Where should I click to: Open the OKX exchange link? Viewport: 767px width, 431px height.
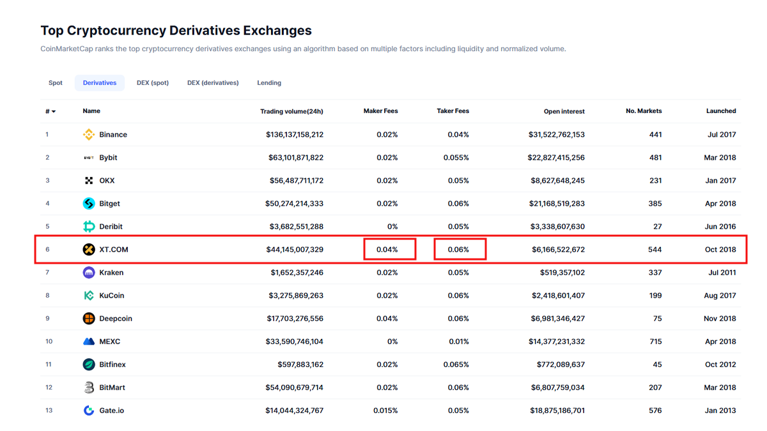coord(107,181)
